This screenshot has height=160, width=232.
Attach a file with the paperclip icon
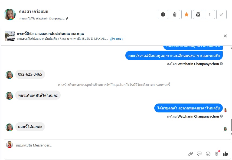(191, 154)
